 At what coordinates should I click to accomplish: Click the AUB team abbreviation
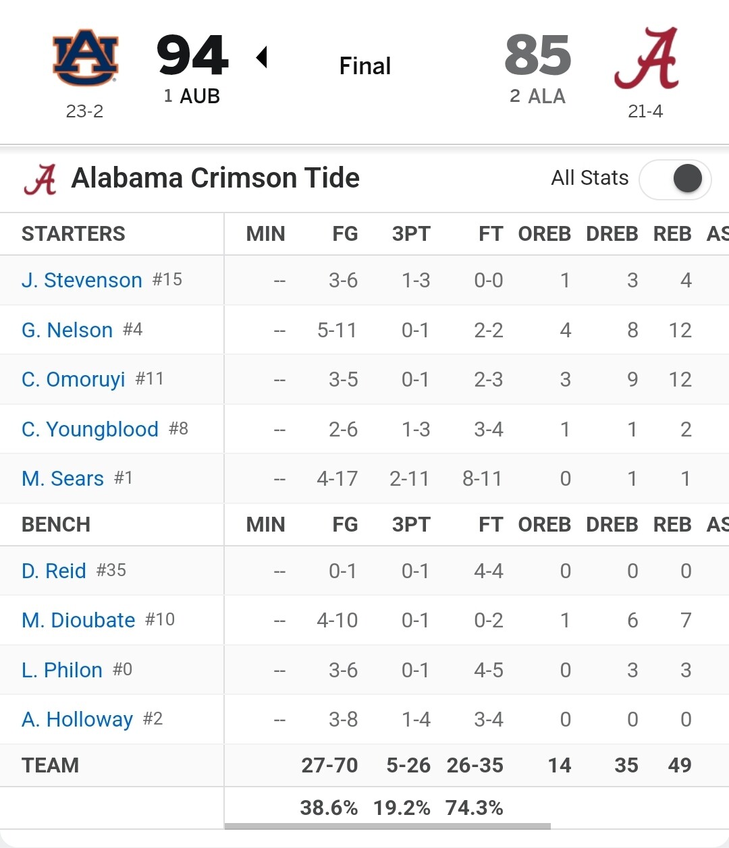[x=200, y=96]
